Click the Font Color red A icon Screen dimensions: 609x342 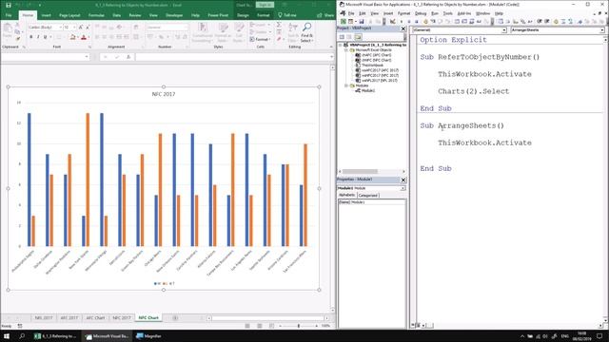coord(84,37)
